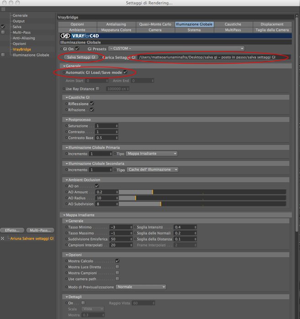Enable Mostra Campioni checkbox
300x319 pixels.
(x=117, y=273)
